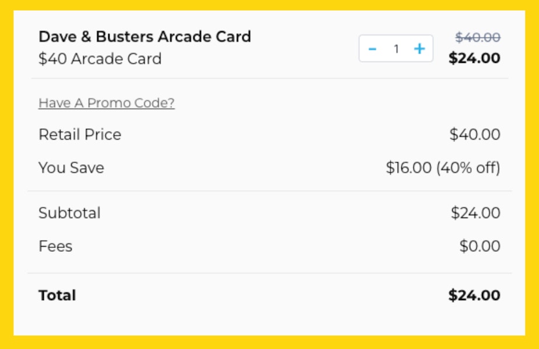The image size is (539, 349).
Task: Increase quantity with the plus button
Action: [419, 49]
